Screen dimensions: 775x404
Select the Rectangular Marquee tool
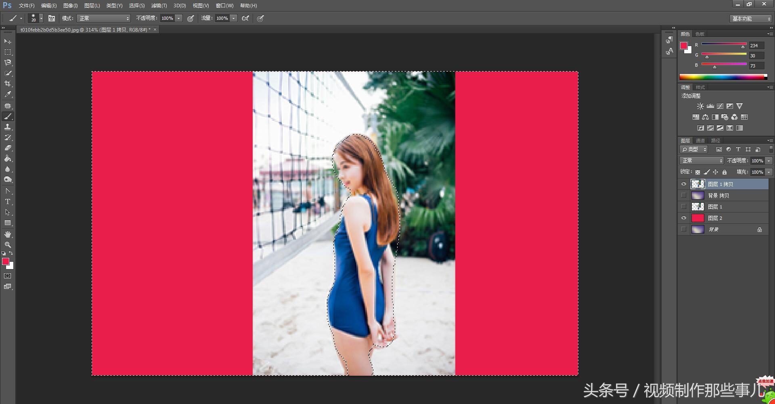point(8,52)
